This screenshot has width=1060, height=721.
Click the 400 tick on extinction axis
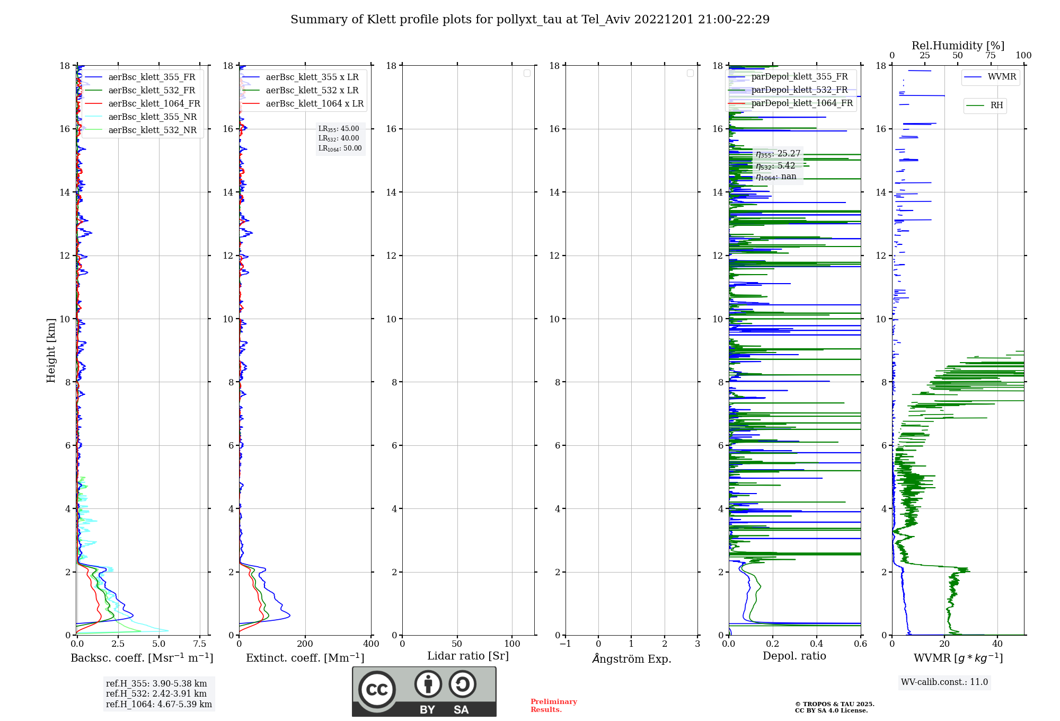(x=372, y=644)
